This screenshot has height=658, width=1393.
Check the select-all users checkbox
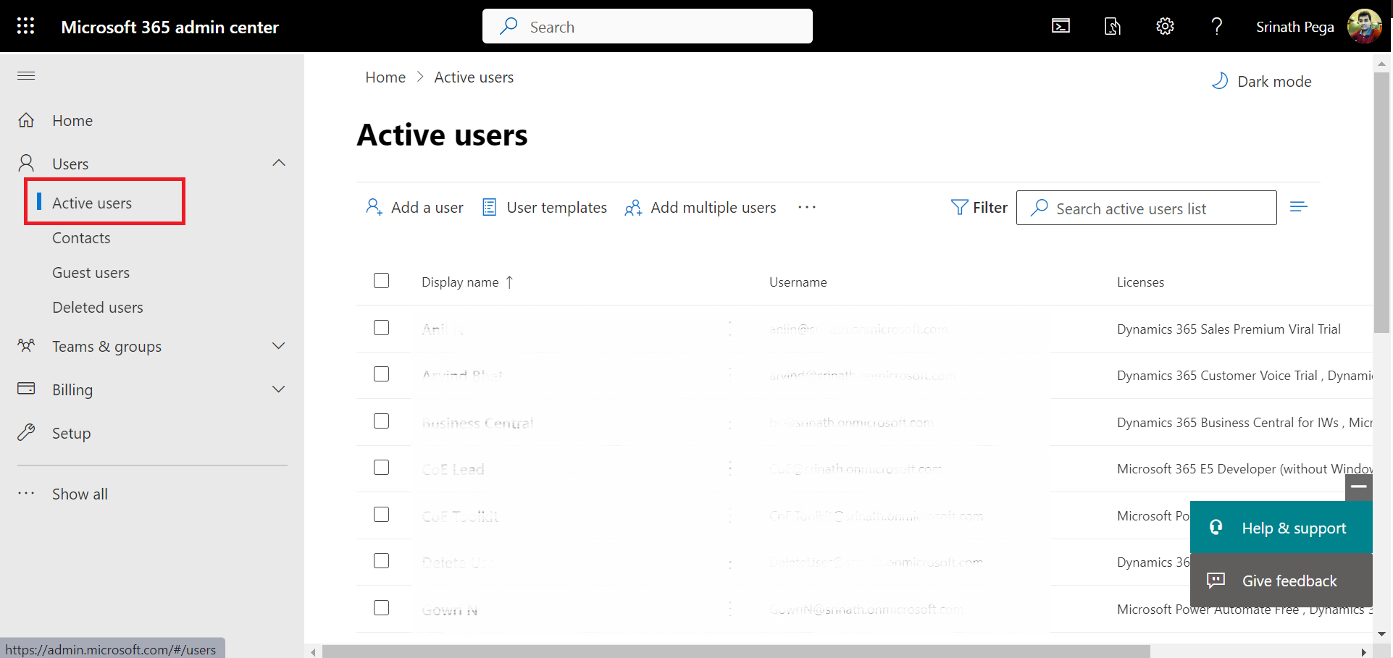pos(381,281)
